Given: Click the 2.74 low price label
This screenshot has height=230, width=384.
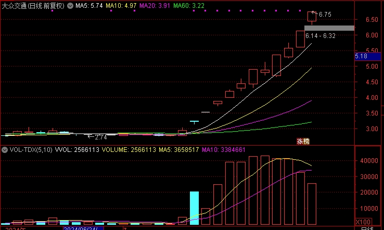Looking at the screenshot, I should click(100, 137).
